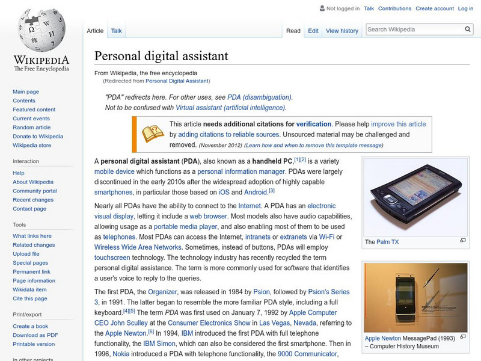Viewport: 481px width, 361px height.
Task: View Recent changes
Action: (33, 200)
